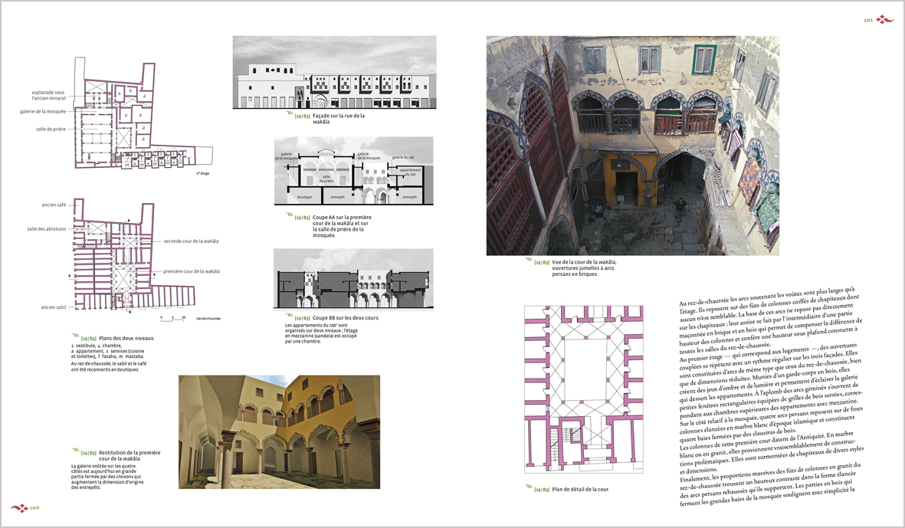Click the paragraph starting 'Au rez-de-chaussée les arcs soutenant'
Screen dimensions: 905x528
point(772,319)
